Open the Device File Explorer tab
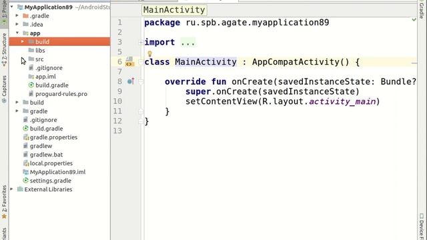Screen dimensions: 427x240 (422, 227)
